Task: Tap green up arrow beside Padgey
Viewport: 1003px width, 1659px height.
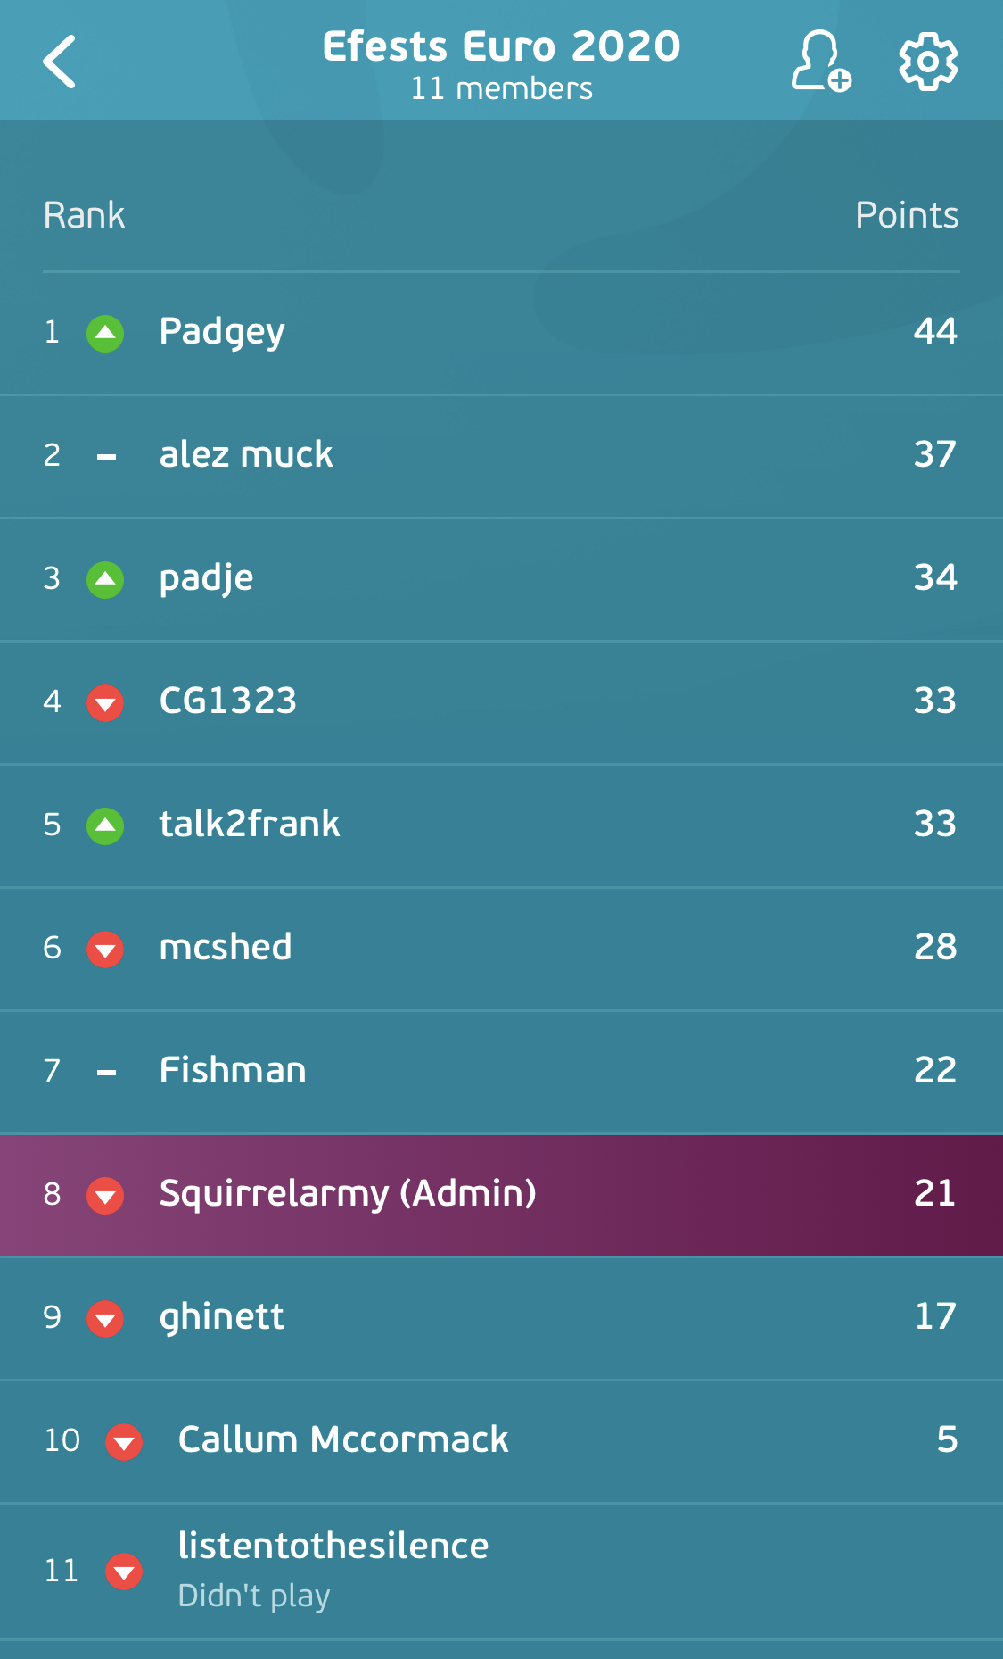Action: [105, 334]
